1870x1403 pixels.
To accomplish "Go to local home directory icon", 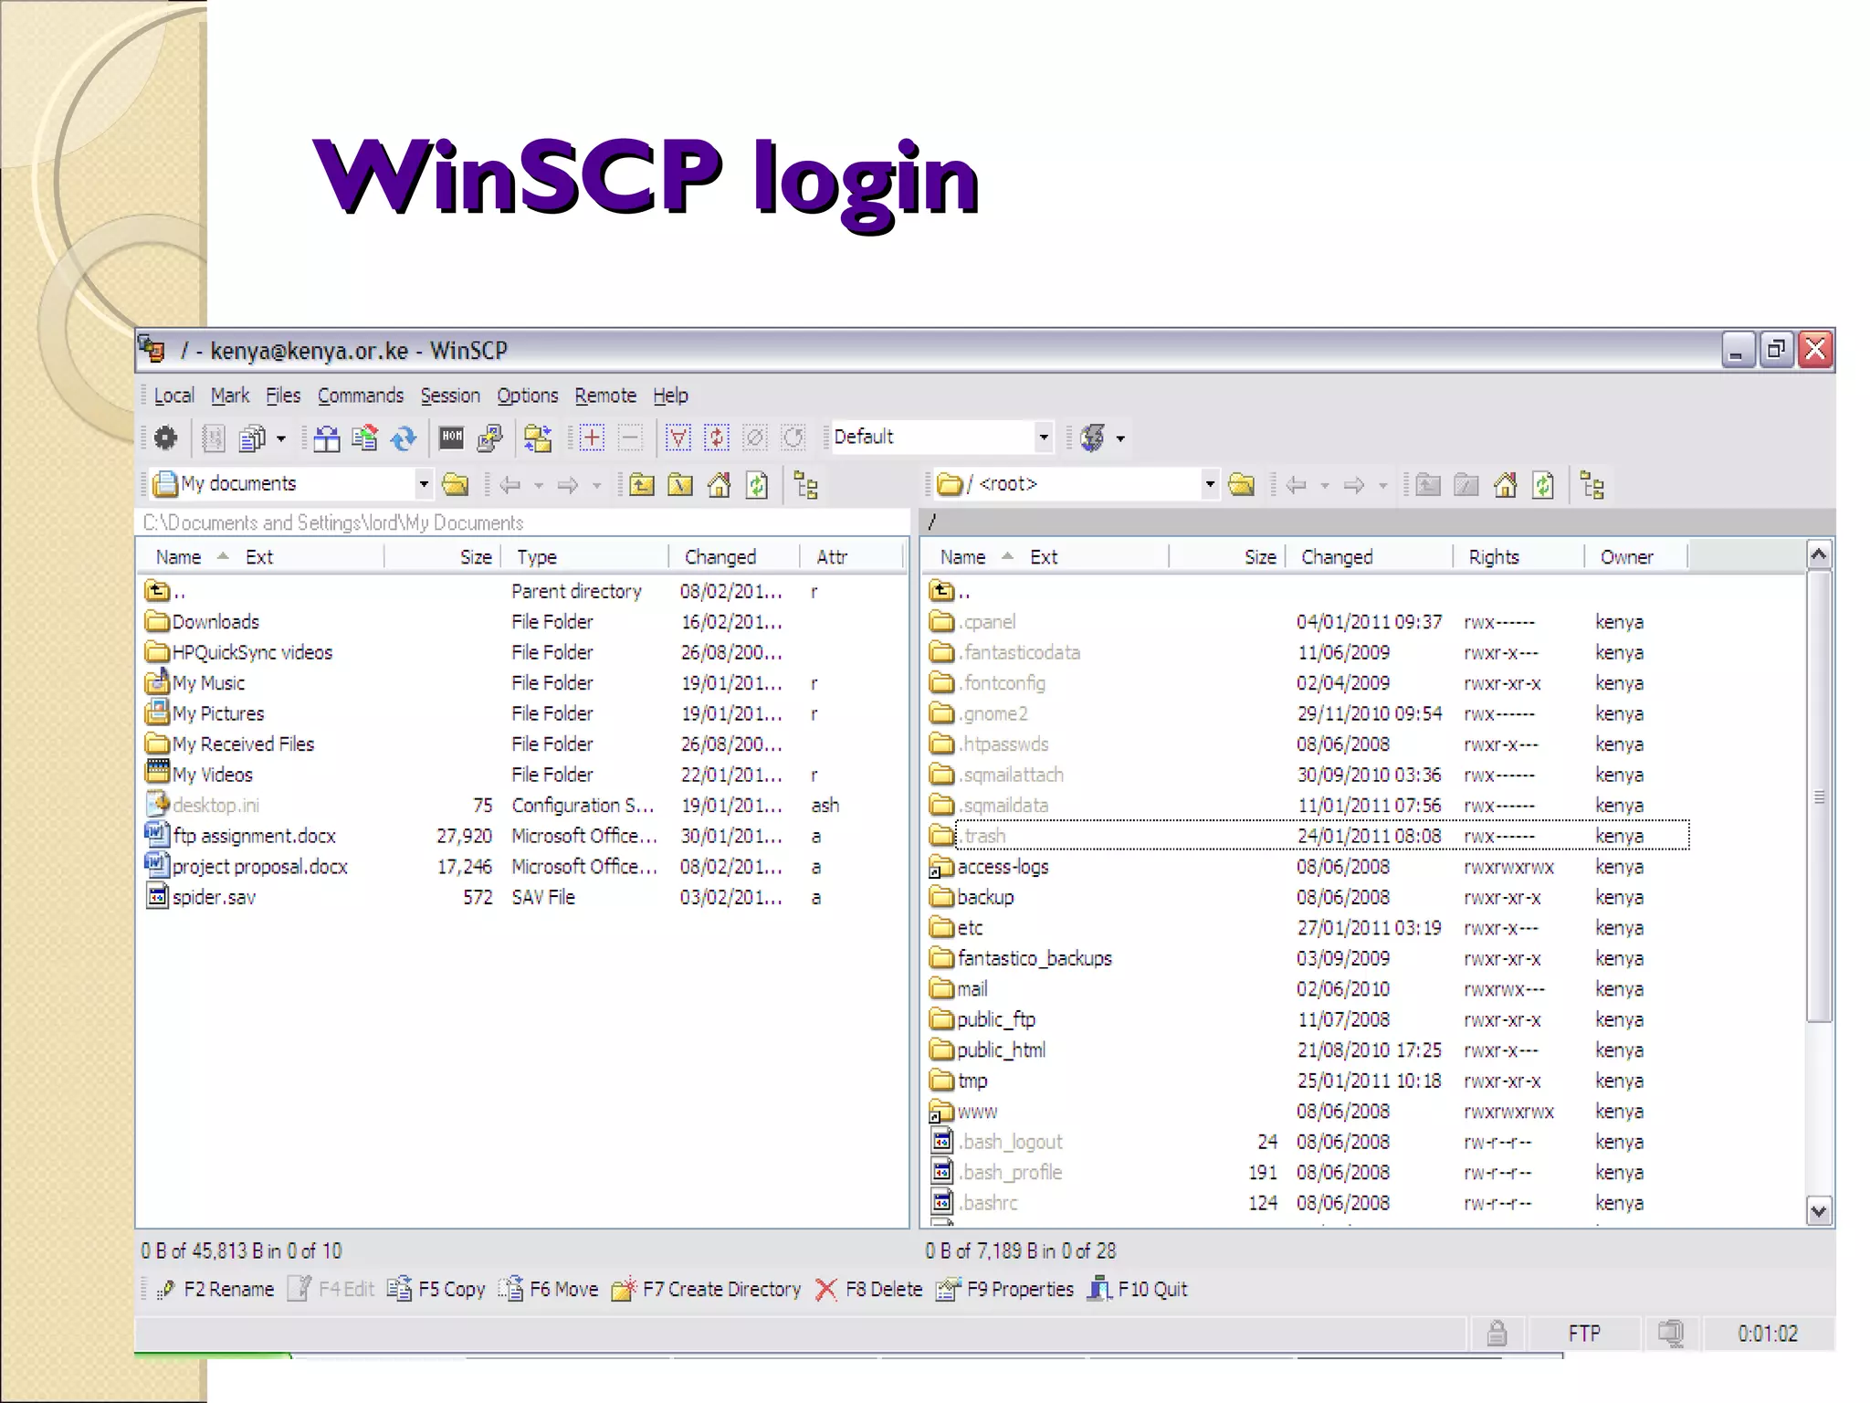I will point(719,485).
